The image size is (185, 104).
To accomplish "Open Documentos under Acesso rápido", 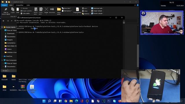I will tap(10, 37).
